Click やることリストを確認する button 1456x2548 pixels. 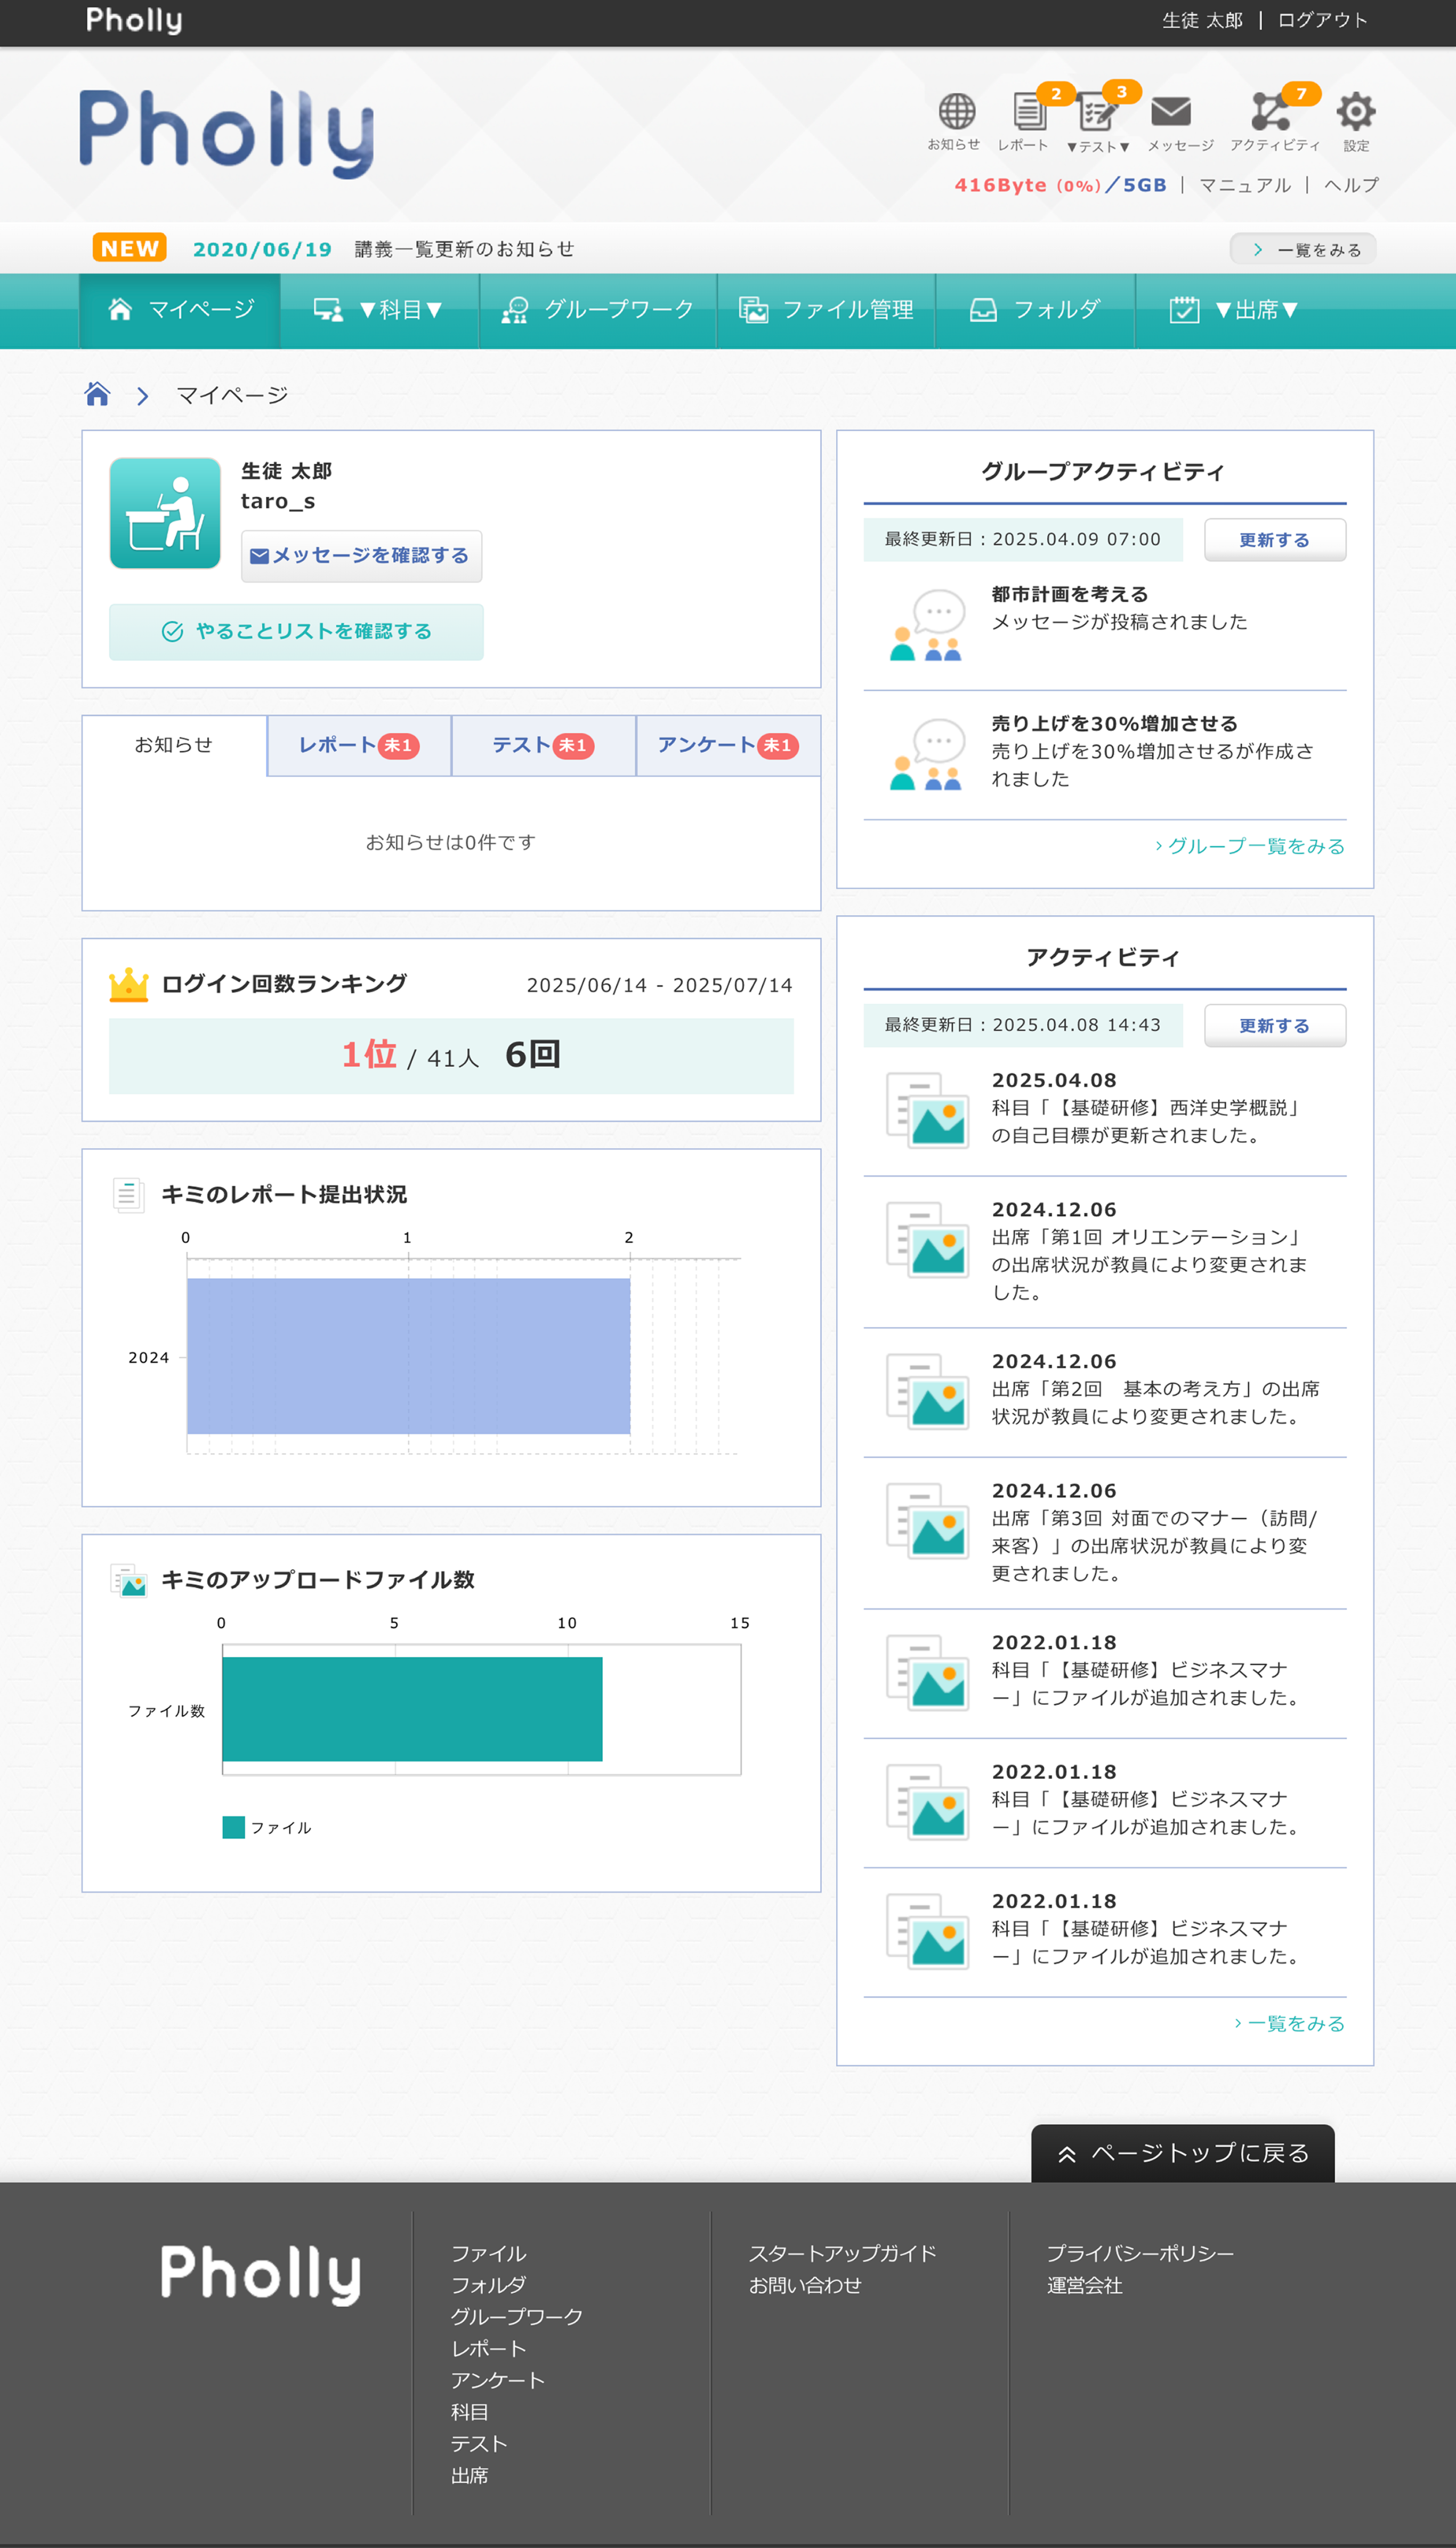[296, 631]
